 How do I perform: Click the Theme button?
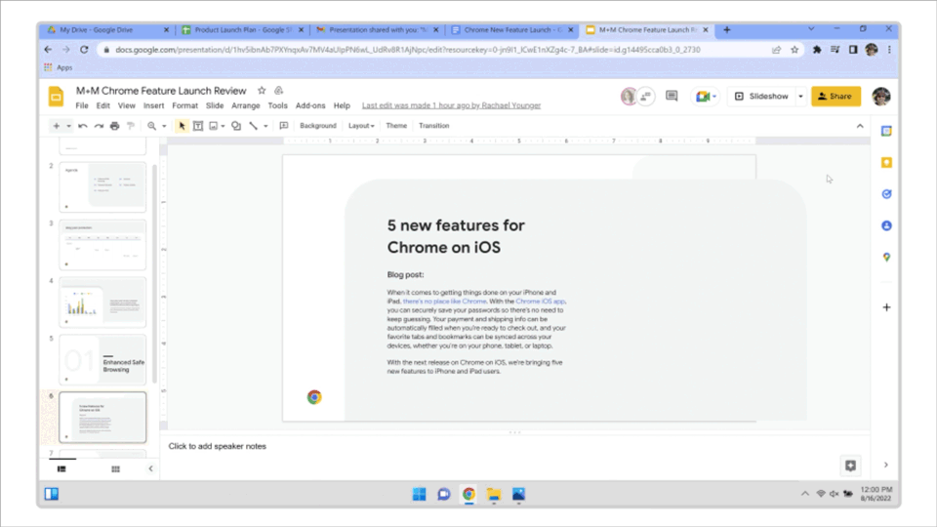click(396, 126)
